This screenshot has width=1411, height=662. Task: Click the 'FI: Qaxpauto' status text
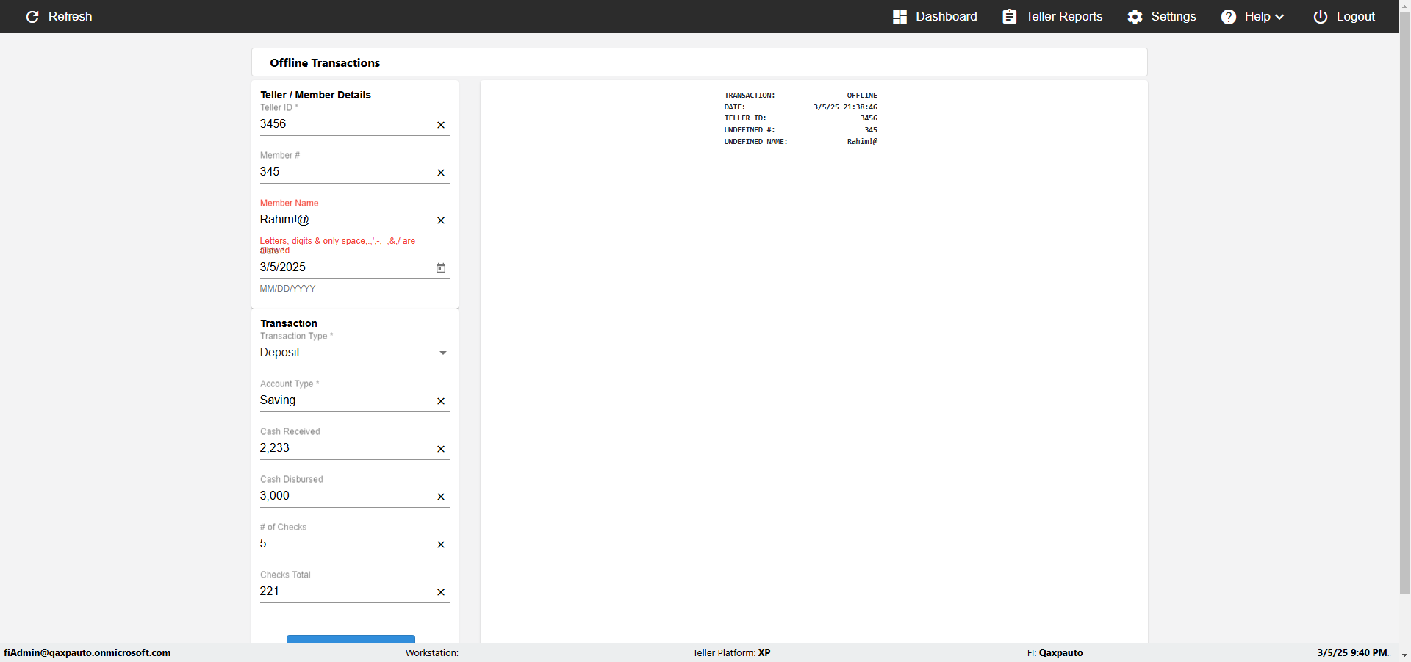tap(1055, 653)
